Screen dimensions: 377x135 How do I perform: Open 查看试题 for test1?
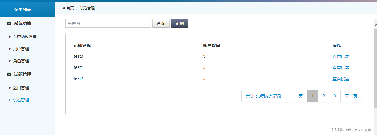341,68
